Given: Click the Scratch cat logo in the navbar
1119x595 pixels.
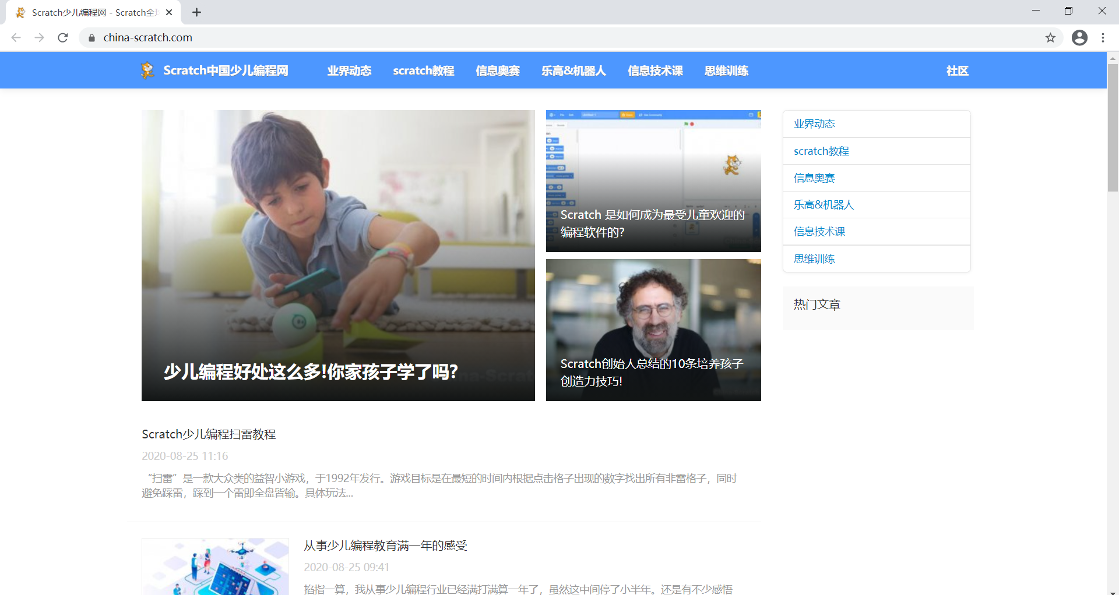Looking at the screenshot, I should tap(147, 70).
